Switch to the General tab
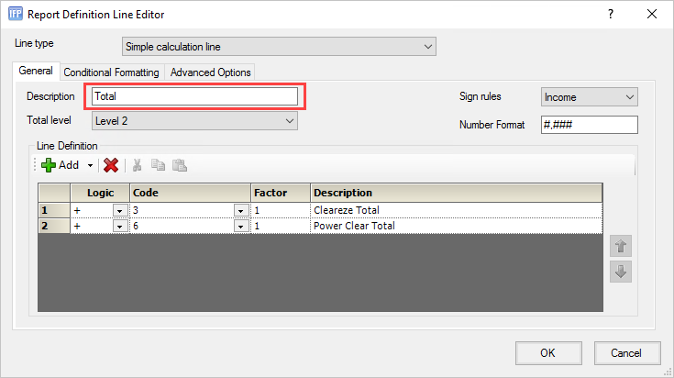This screenshot has height=378, width=674. click(x=36, y=71)
